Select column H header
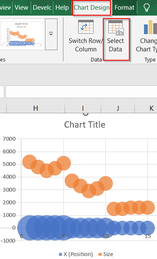This screenshot has height=259, width=157. coord(36,109)
